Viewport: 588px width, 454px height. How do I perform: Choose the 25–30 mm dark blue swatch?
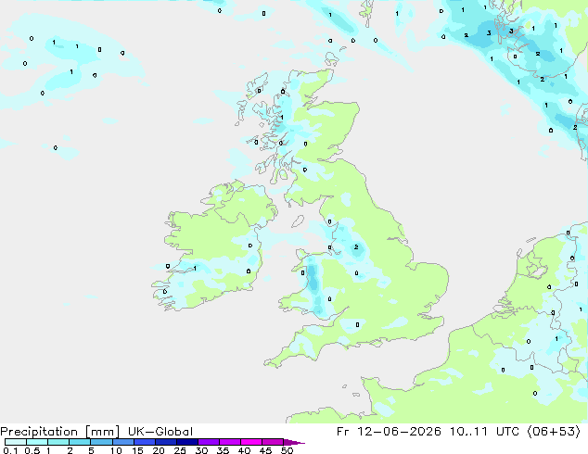click(x=187, y=442)
